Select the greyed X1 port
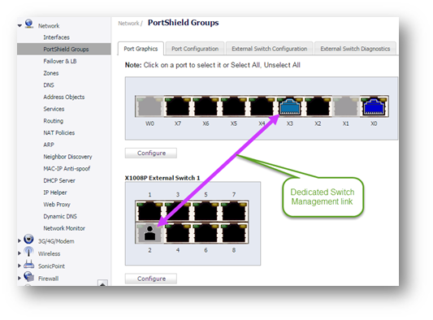 346,106
